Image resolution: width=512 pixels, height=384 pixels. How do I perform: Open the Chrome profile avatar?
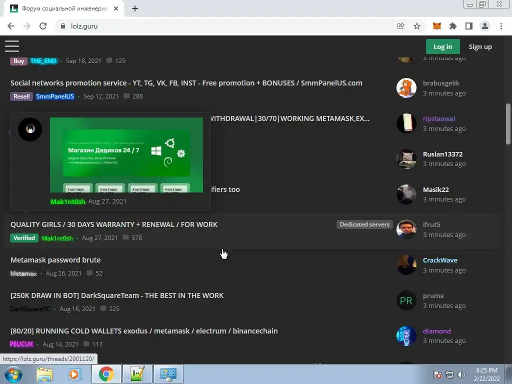point(485,26)
